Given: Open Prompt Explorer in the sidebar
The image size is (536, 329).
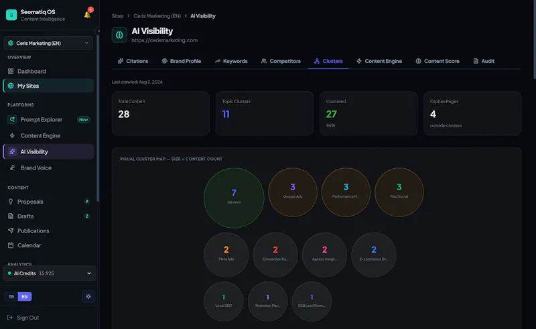Looking at the screenshot, I should click(48, 119).
